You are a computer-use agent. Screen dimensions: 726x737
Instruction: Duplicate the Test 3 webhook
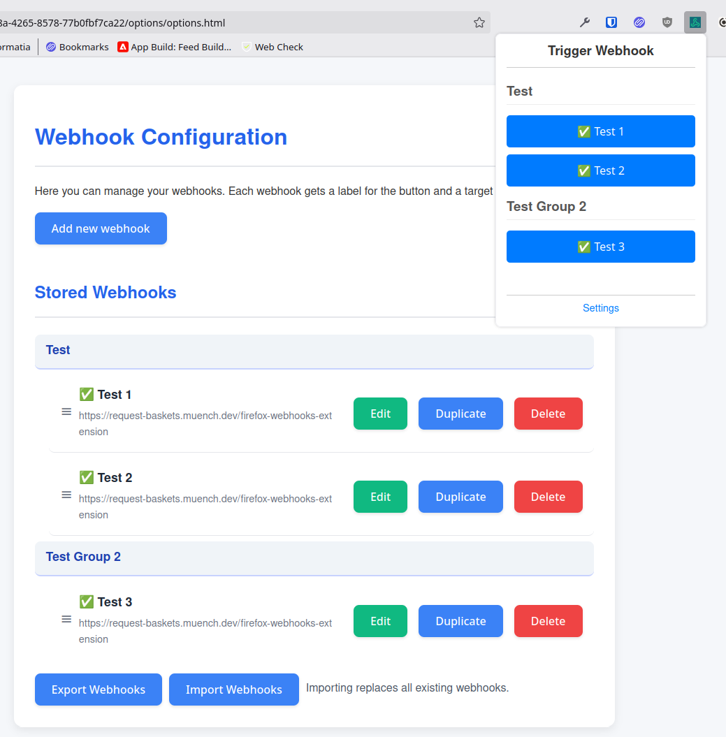pos(460,621)
